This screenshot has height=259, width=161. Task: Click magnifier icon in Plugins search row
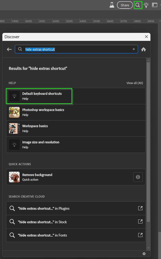[12, 208]
